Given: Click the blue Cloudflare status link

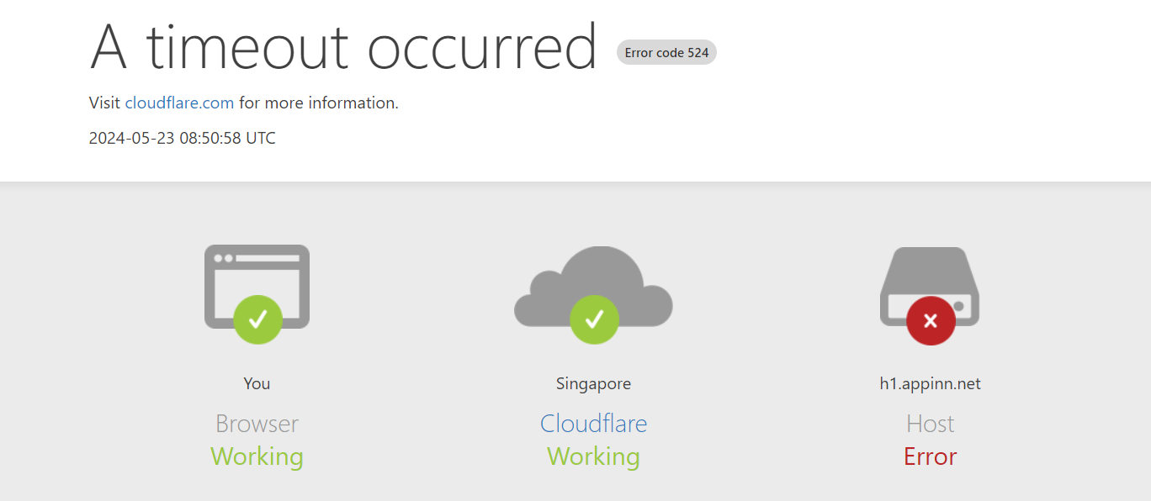Looking at the screenshot, I should coord(593,424).
